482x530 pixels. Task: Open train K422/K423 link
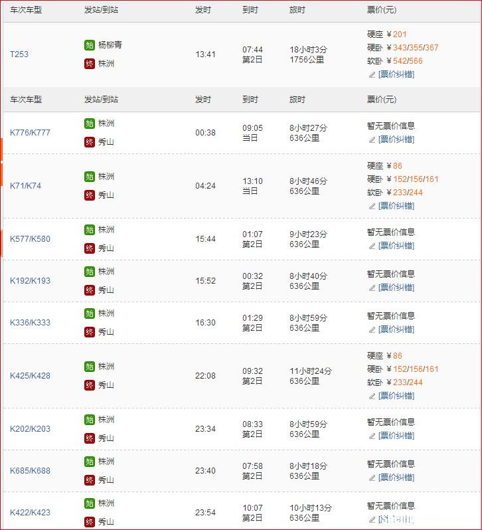[x=30, y=513]
